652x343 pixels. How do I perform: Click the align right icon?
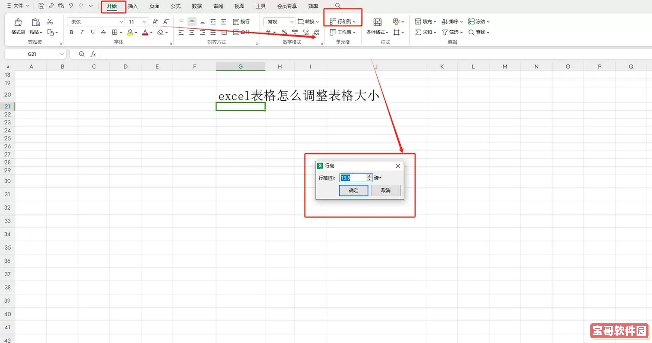[203, 32]
